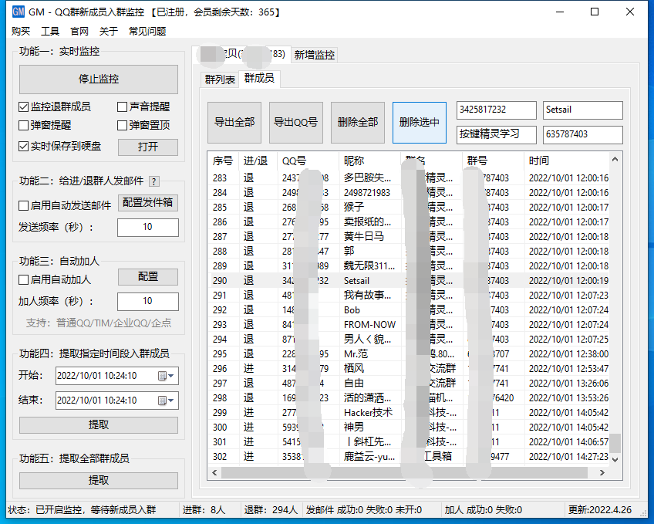Click the 按键精灵学习 group name field
This screenshot has height=524, width=654.
497,135
